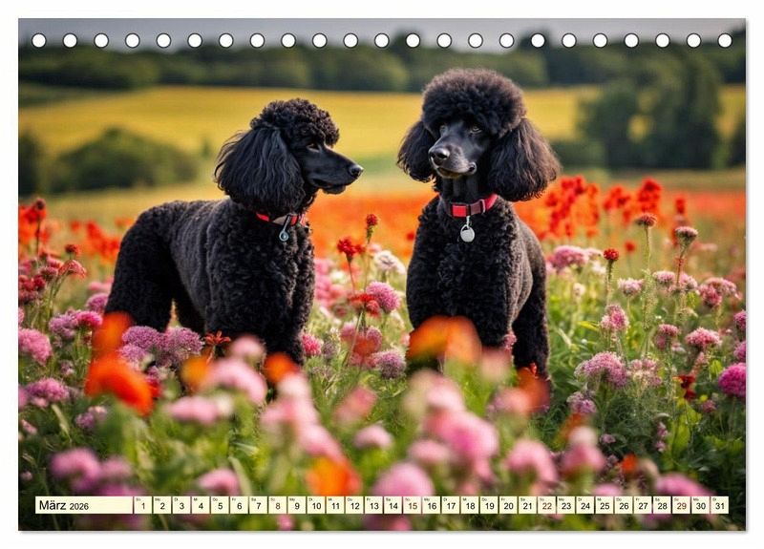Click day 18 in the calendar strip
This screenshot has height=549, width=764.
point(470,505)
